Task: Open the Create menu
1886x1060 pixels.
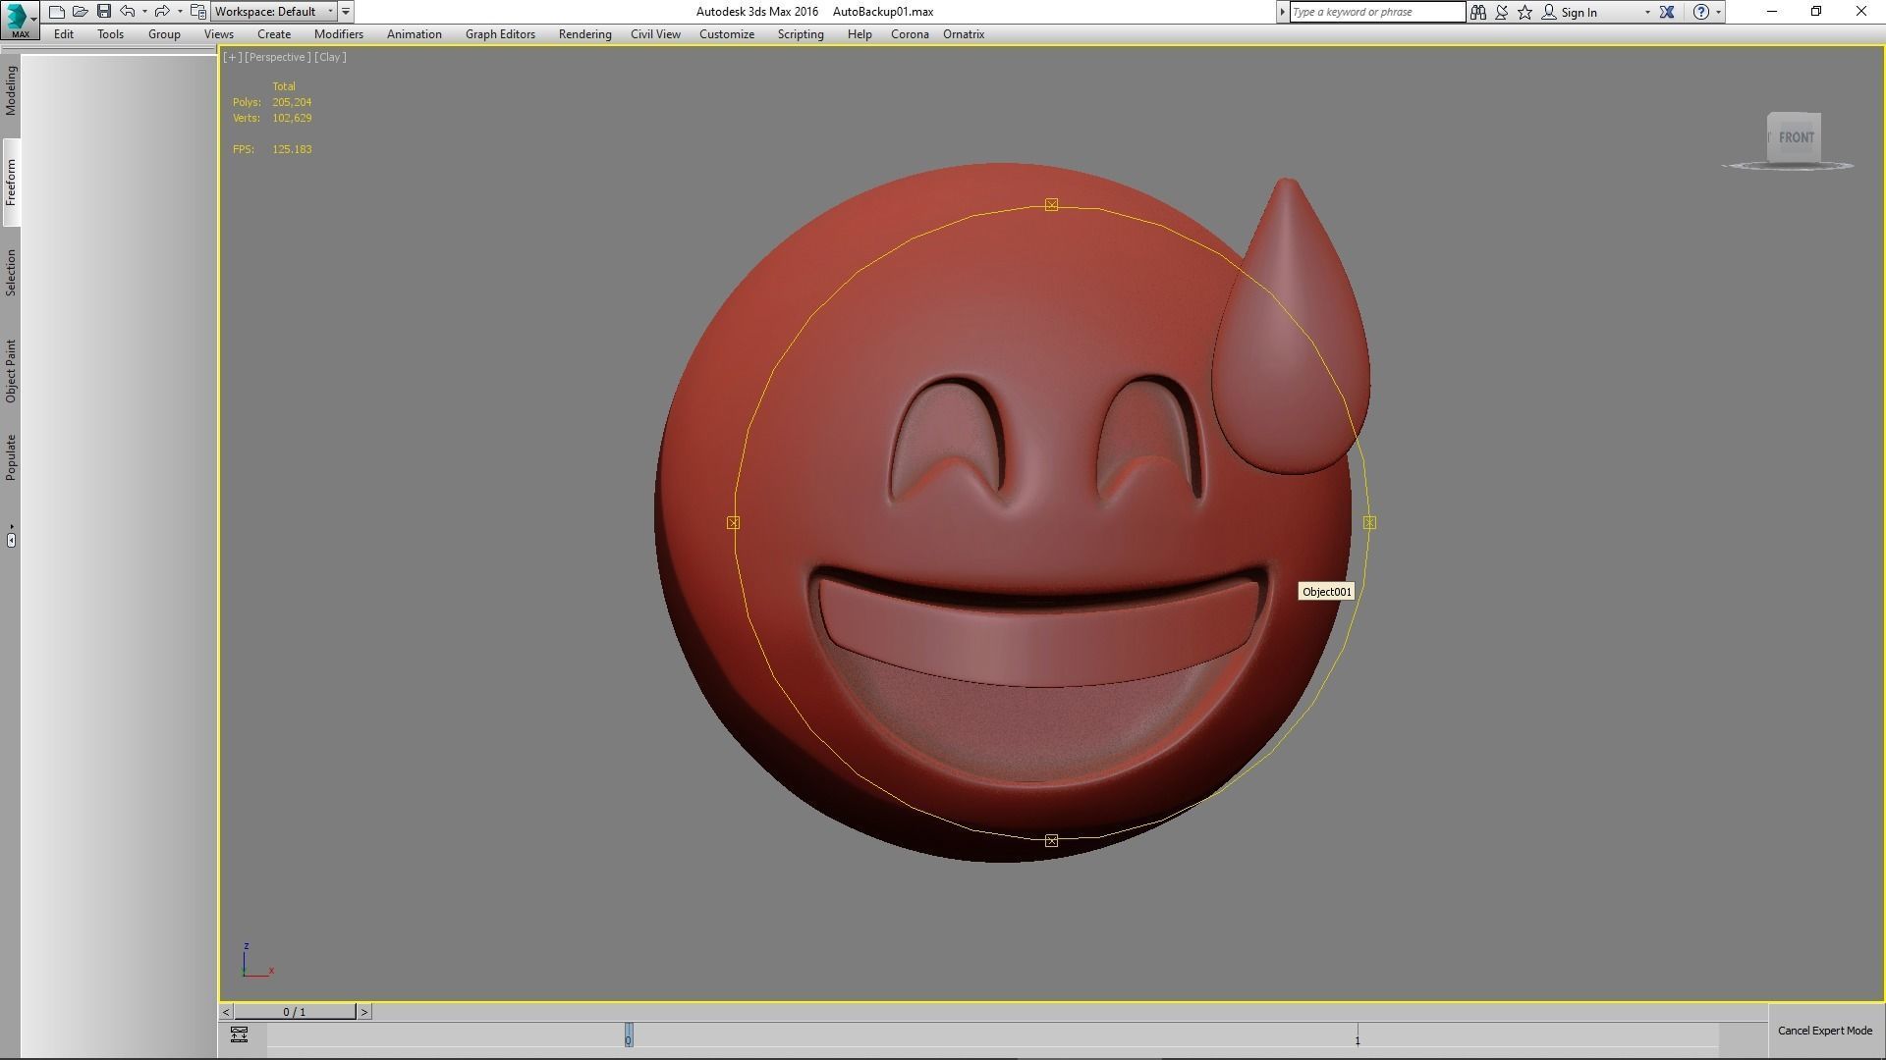Action: [x=274, y=33]
